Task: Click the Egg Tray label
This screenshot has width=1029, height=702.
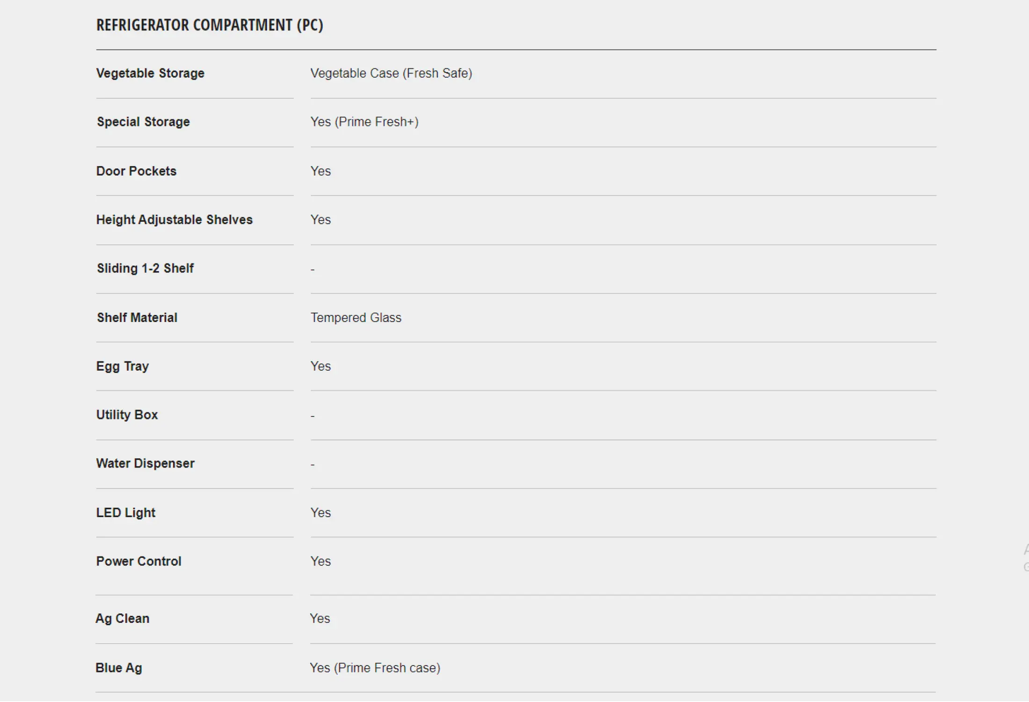Action: [123, 366]
